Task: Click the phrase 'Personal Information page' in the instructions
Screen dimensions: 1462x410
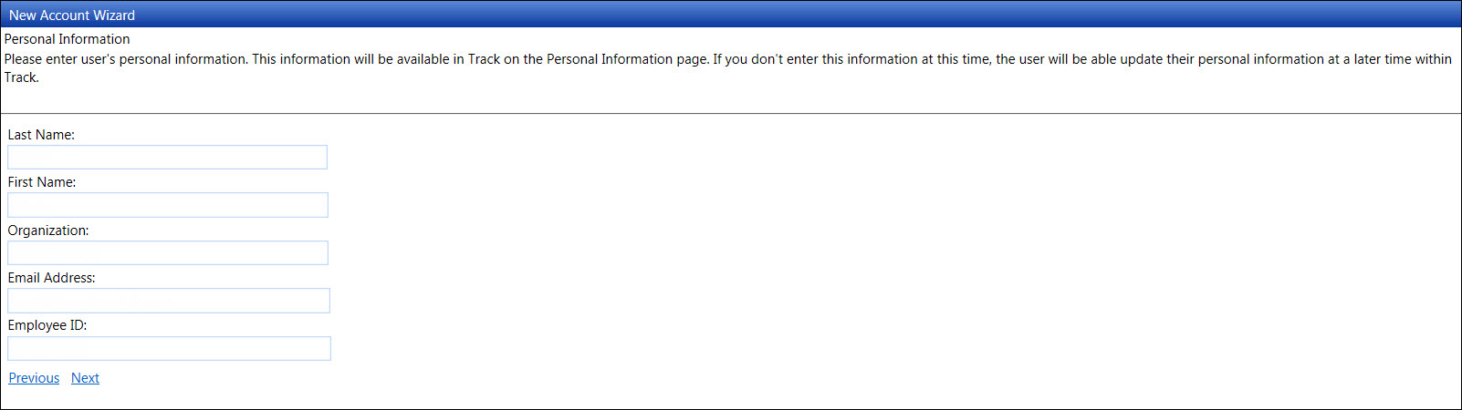Action: pyautogui.click(x=627, y=59)
